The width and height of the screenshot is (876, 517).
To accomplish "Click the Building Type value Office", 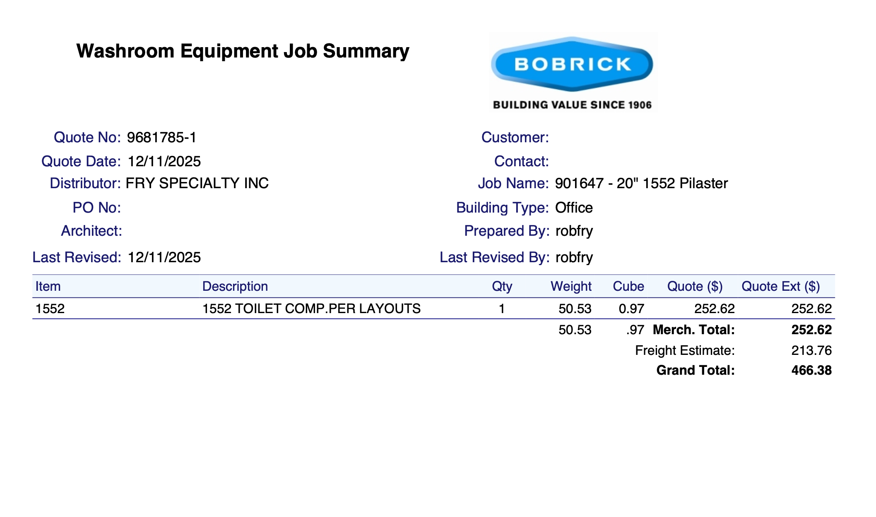I will pos(574,208).
